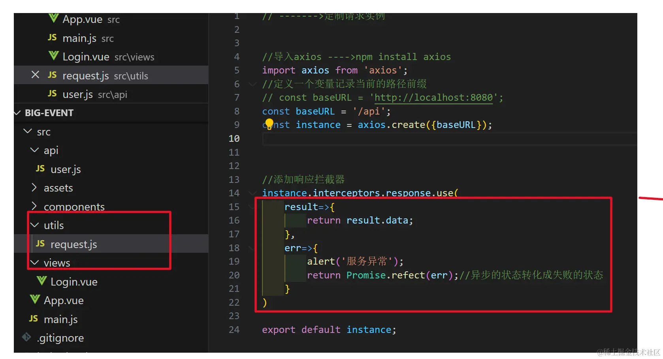Click line number 16 in the gutter

tap(234, 220)
